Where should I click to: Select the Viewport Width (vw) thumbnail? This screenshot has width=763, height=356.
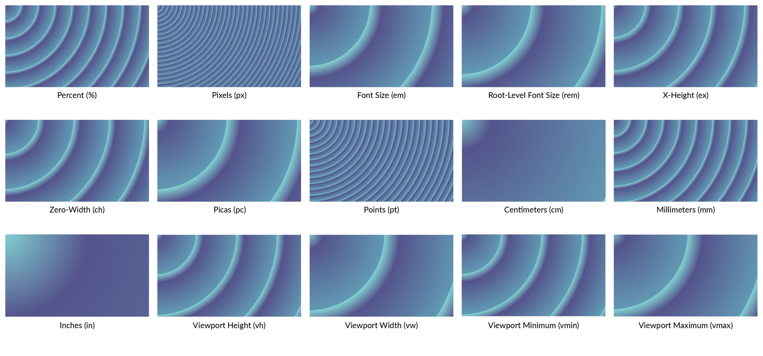pyautogui.click(x=381, y=282)
